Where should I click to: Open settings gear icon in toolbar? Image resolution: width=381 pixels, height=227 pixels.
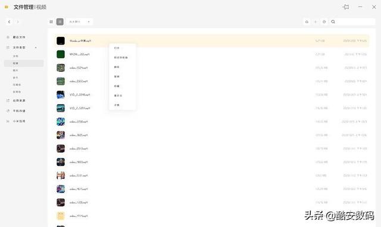tap(324, 22)
